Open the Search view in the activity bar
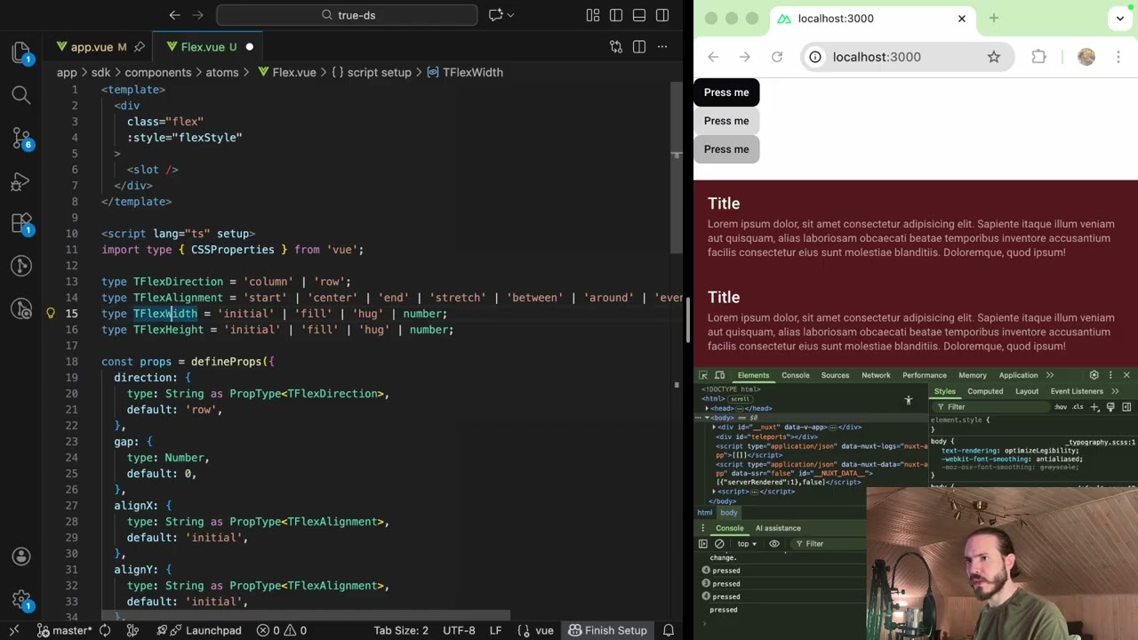This screenshot has width=1138, height=640. coord(21,95)
